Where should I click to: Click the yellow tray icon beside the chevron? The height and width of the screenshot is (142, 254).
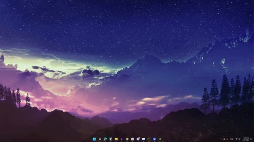coord(223,139)
